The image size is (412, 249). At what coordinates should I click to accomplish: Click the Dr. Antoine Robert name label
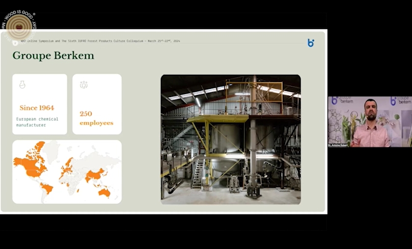(338, 145)
